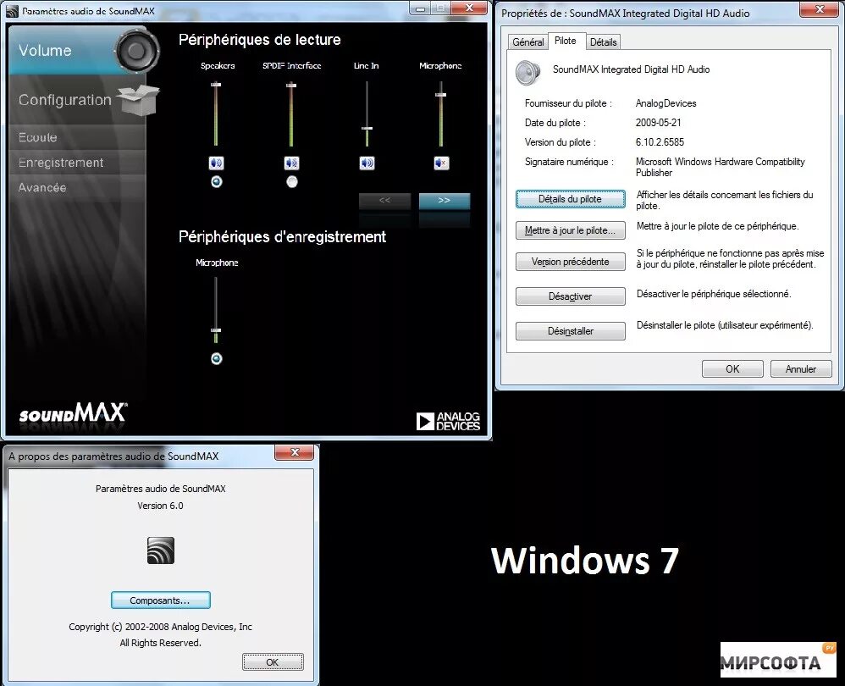Click the recording Microphone level slider
Screen dimensions: 845x686
pyautogui.click(x=216, y=311)
